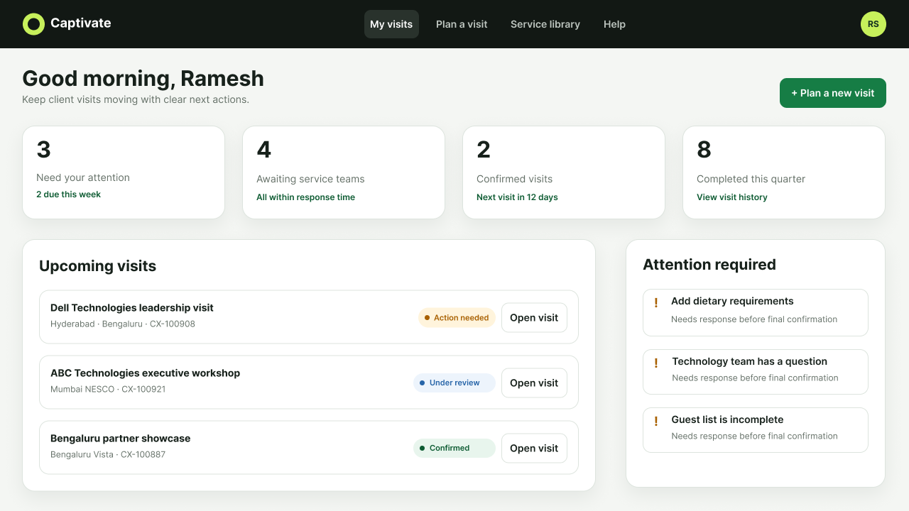Click Bengaluru Vista · CX-100887 text

[x=108, y=455]
